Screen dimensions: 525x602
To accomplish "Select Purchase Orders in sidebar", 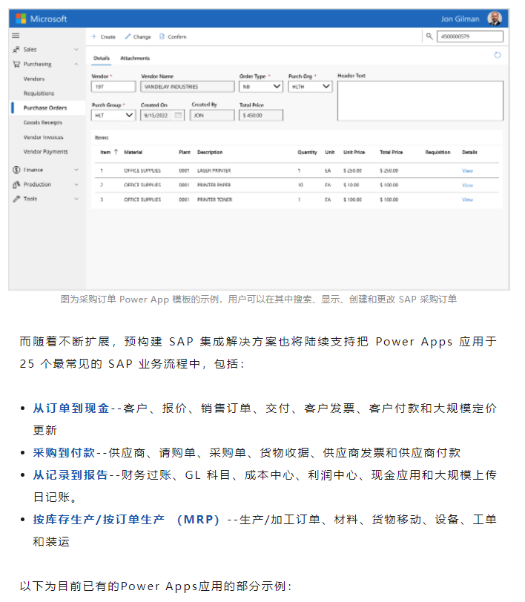I will [45, 108].
